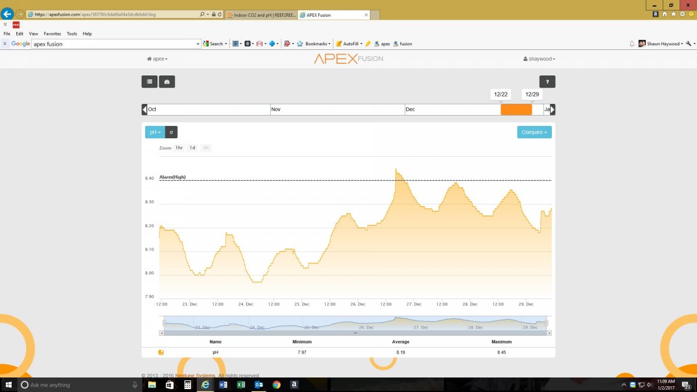This screenshot has height=392, width=697.
Task: Open Excel from the taskbar
Action: pyautogui.click(x=240, y=384)
